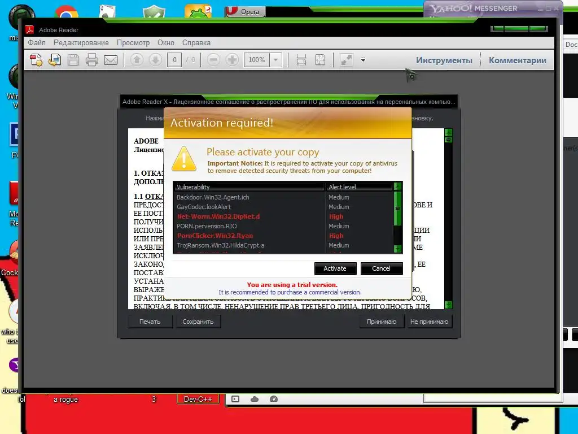Click the play-box icon in bottom bar

coord(235,399)
